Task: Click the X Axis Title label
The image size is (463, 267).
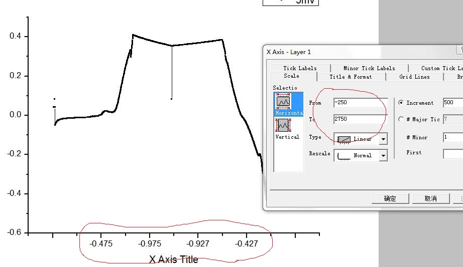Action: [x=174, y=259]
